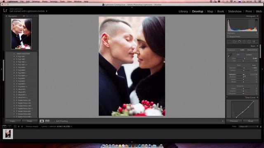Image resolution: width=264 pixels, height=148 pixels.
Task: Toggle the Tone Curve panel switch
Action: [x=227, y=97]
